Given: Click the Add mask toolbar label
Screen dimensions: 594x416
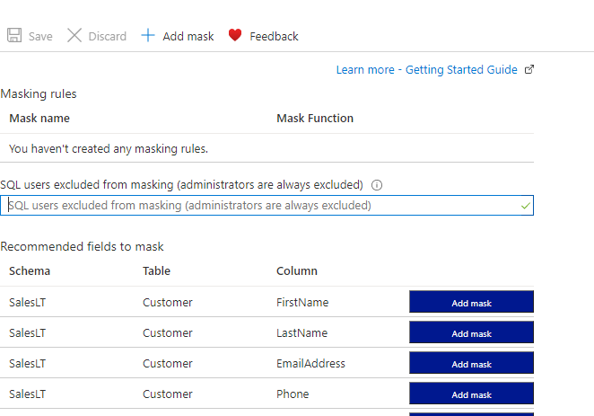Looking at the screenshot, I should [188, 36].
